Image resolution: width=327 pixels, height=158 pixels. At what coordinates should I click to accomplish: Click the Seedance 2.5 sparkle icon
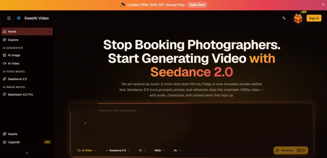pos(4,79)
